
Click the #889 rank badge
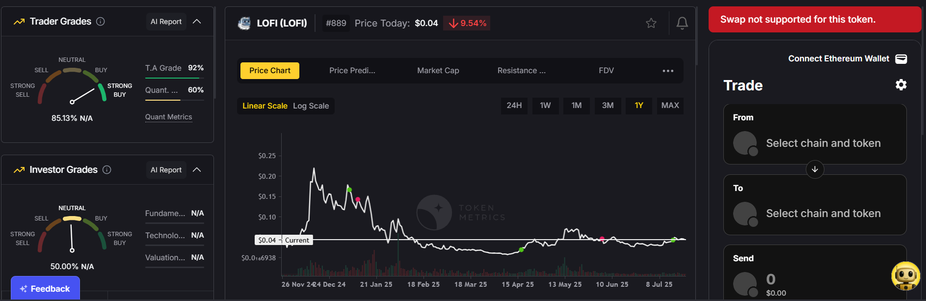(x=336, y=23)
